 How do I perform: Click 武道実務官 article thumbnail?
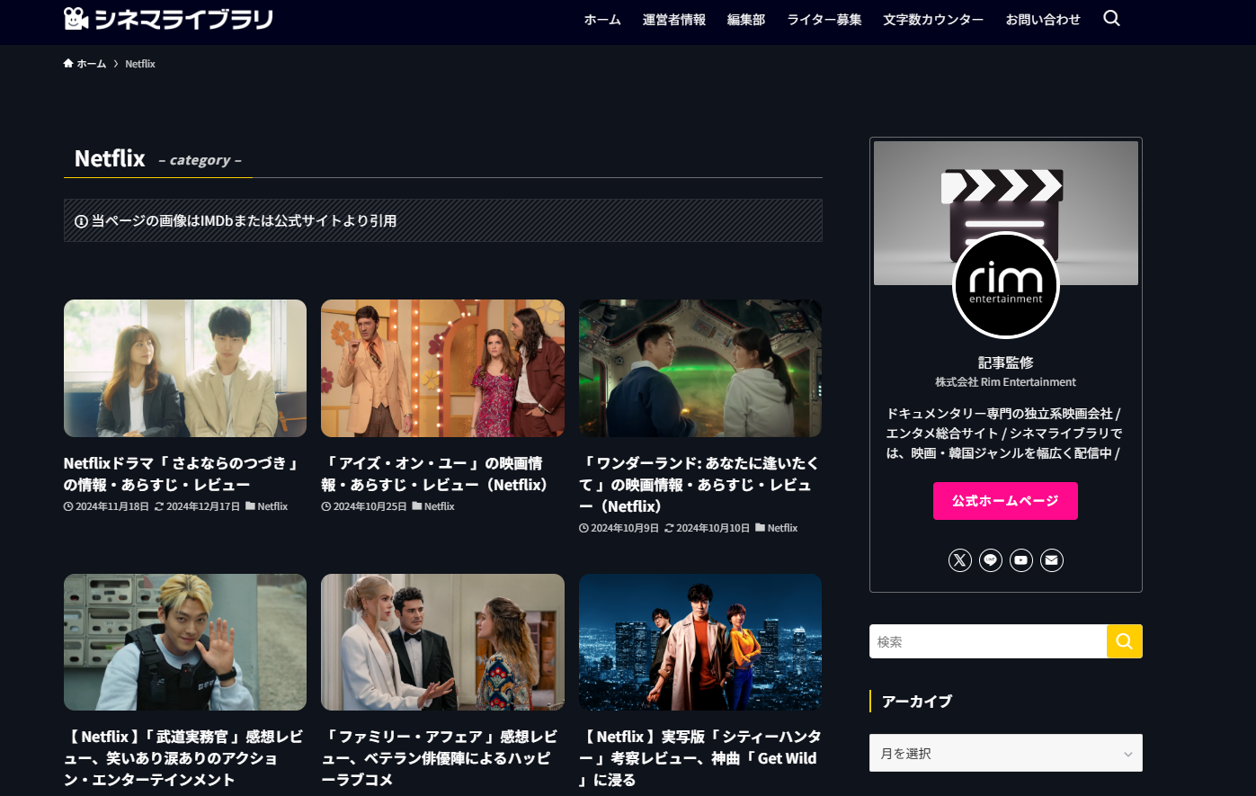pyautogui.click(x=185, y=642)
